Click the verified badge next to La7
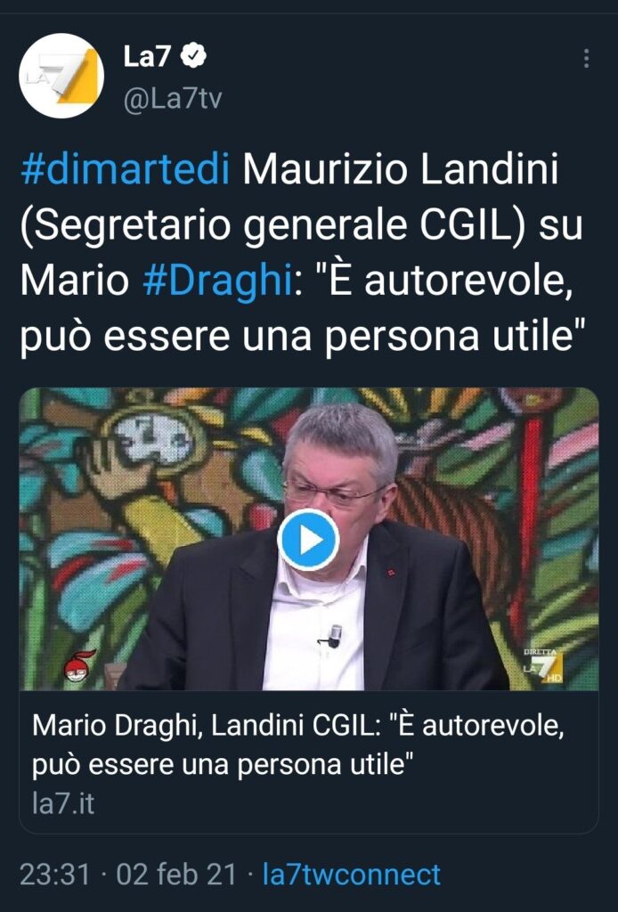 click(x=193, y=56)
